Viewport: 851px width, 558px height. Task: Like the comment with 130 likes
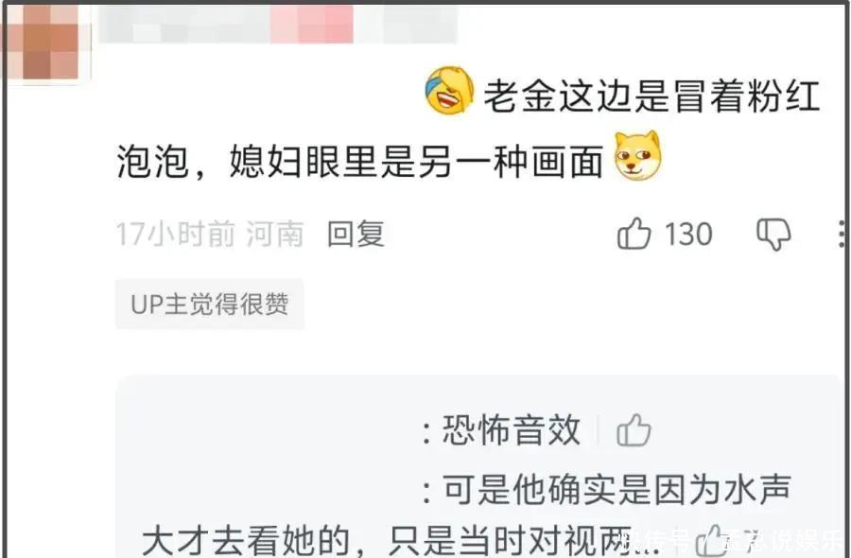[634, 234]
